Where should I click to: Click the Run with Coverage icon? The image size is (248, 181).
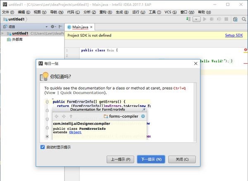click(x=219, y=19)
